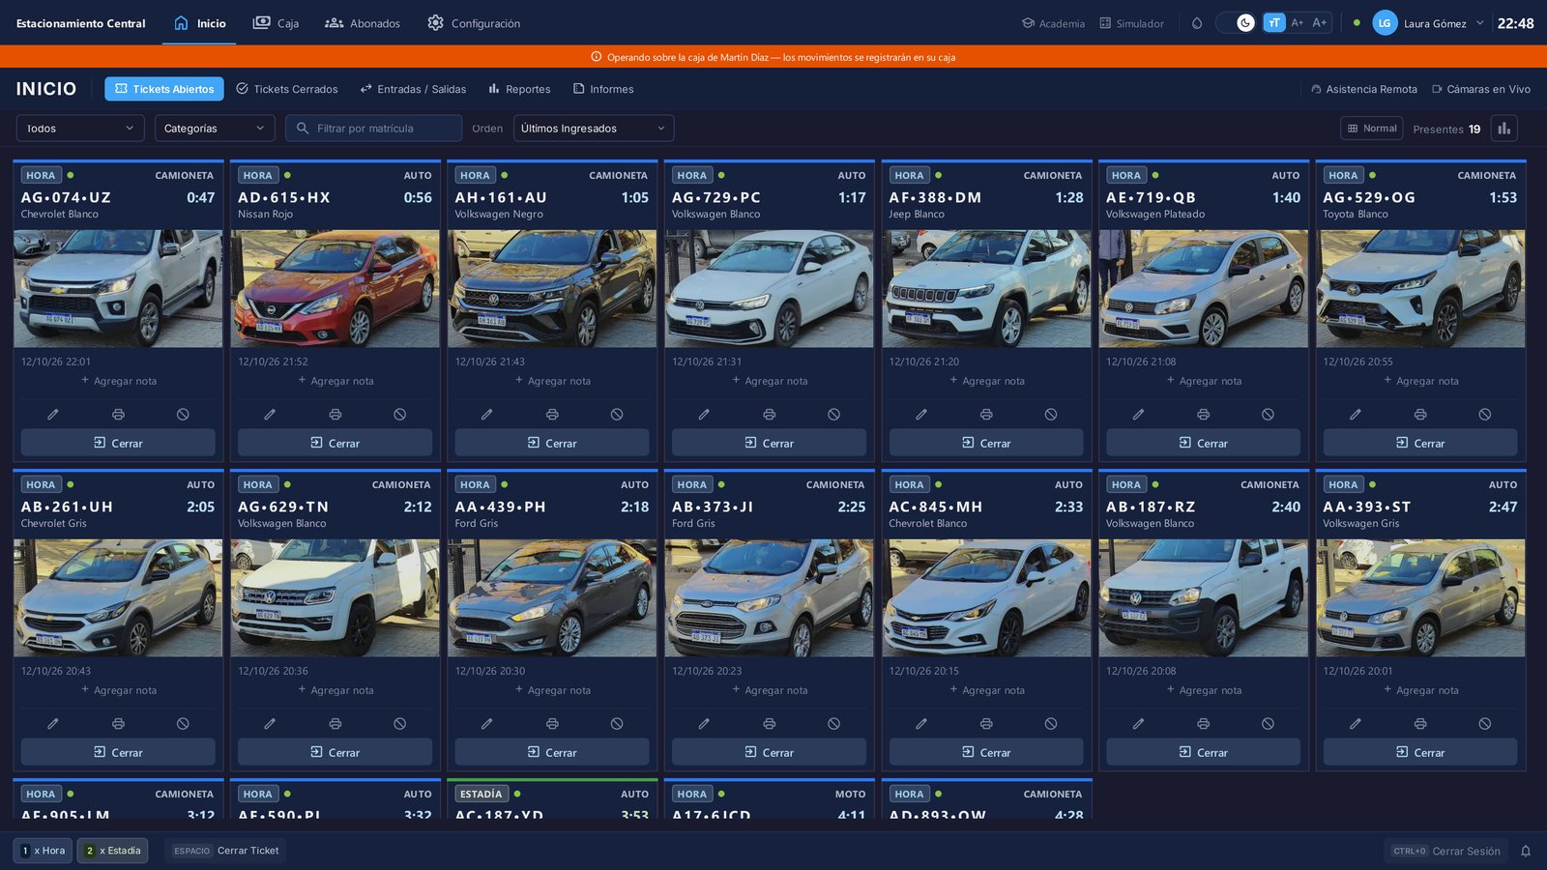The width and height of the screenshot is (1547, 870).
Task: Open the Configuración menu
Action: pyautogui.click(x=474, y=23)
